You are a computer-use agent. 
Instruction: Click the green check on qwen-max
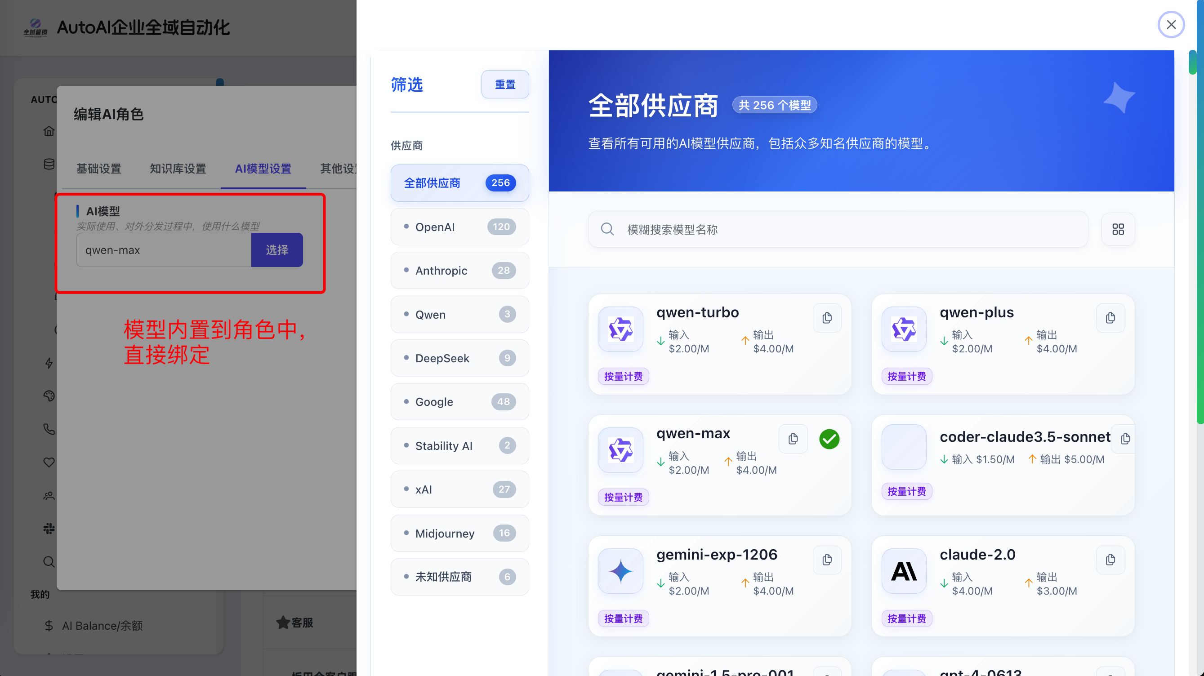[829, 439]
